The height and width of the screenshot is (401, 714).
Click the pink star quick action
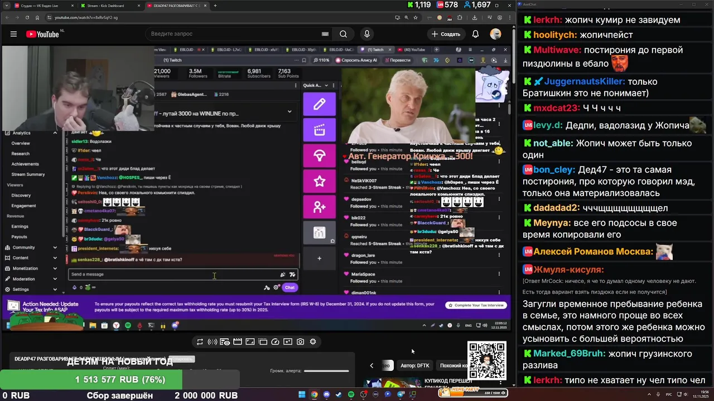coord(319,181)
